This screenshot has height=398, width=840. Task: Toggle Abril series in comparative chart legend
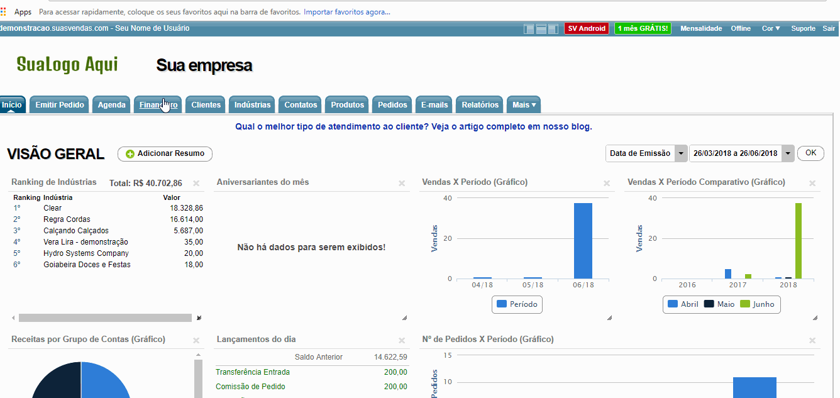(x=683, y=304)
